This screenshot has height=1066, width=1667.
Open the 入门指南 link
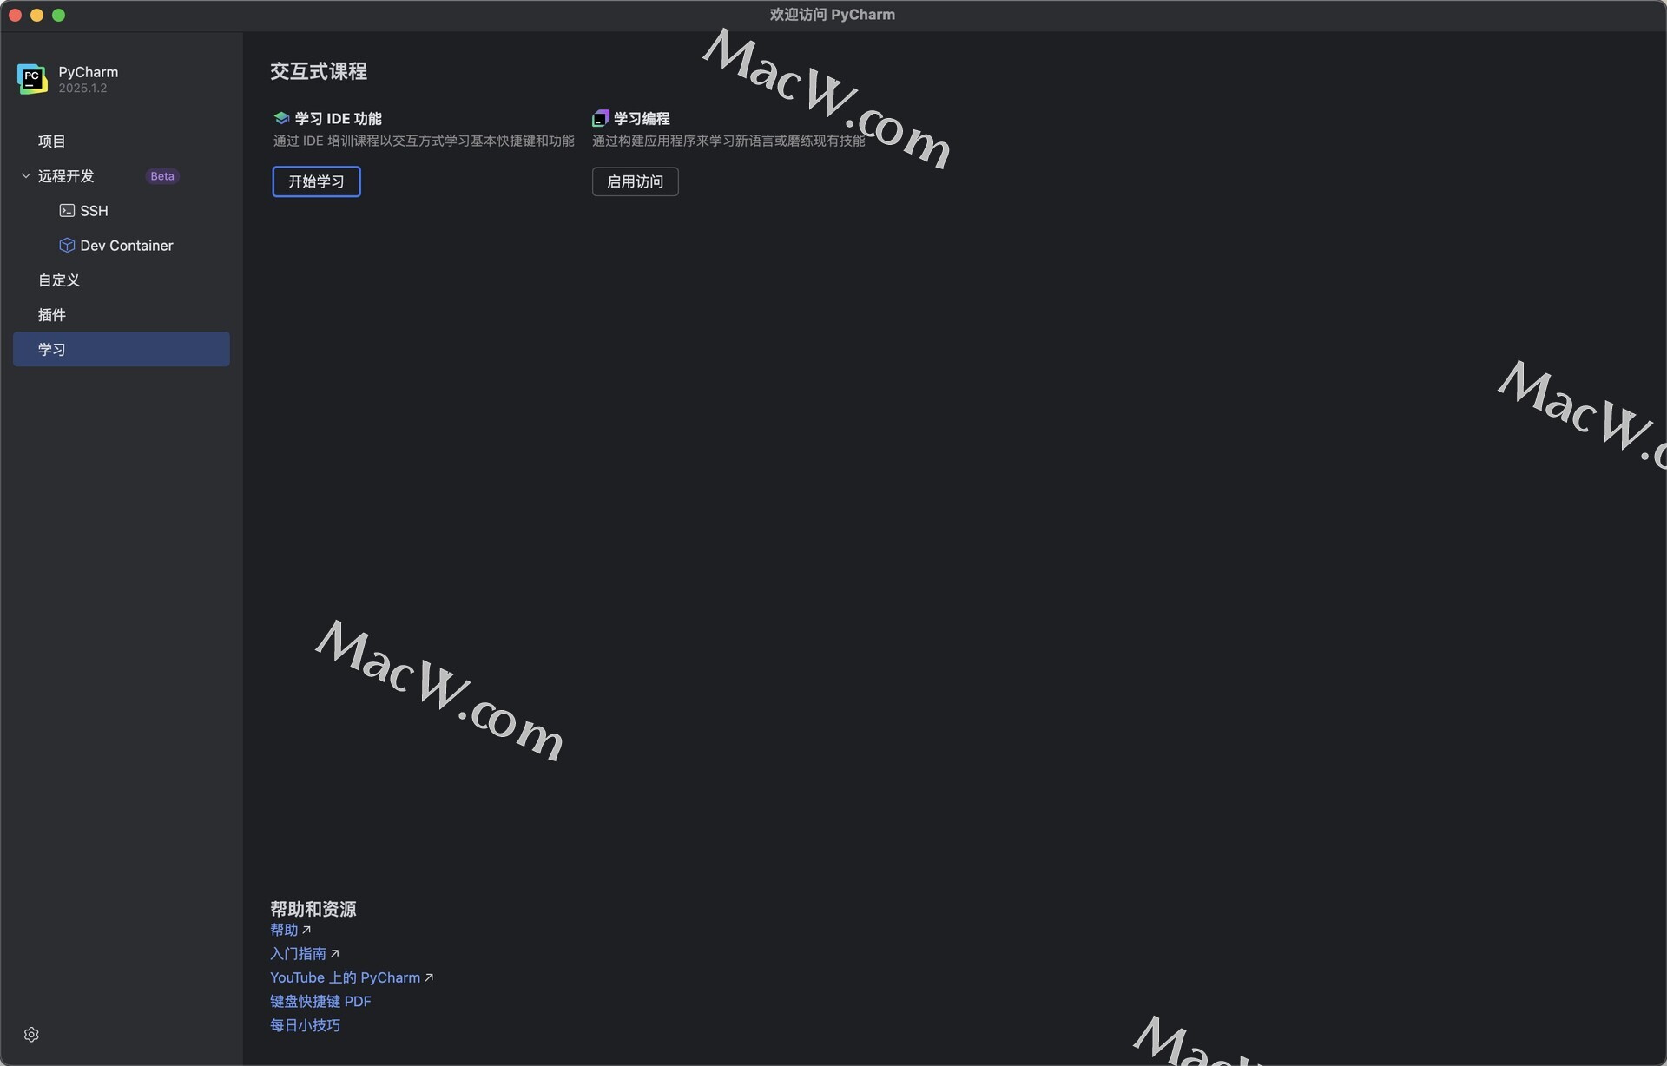[x=298, y=953]
